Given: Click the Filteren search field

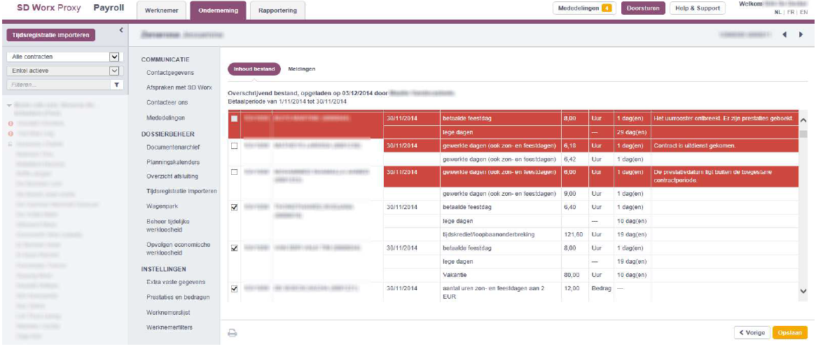Looking at the screenshot, I should [x=57, y=85].
